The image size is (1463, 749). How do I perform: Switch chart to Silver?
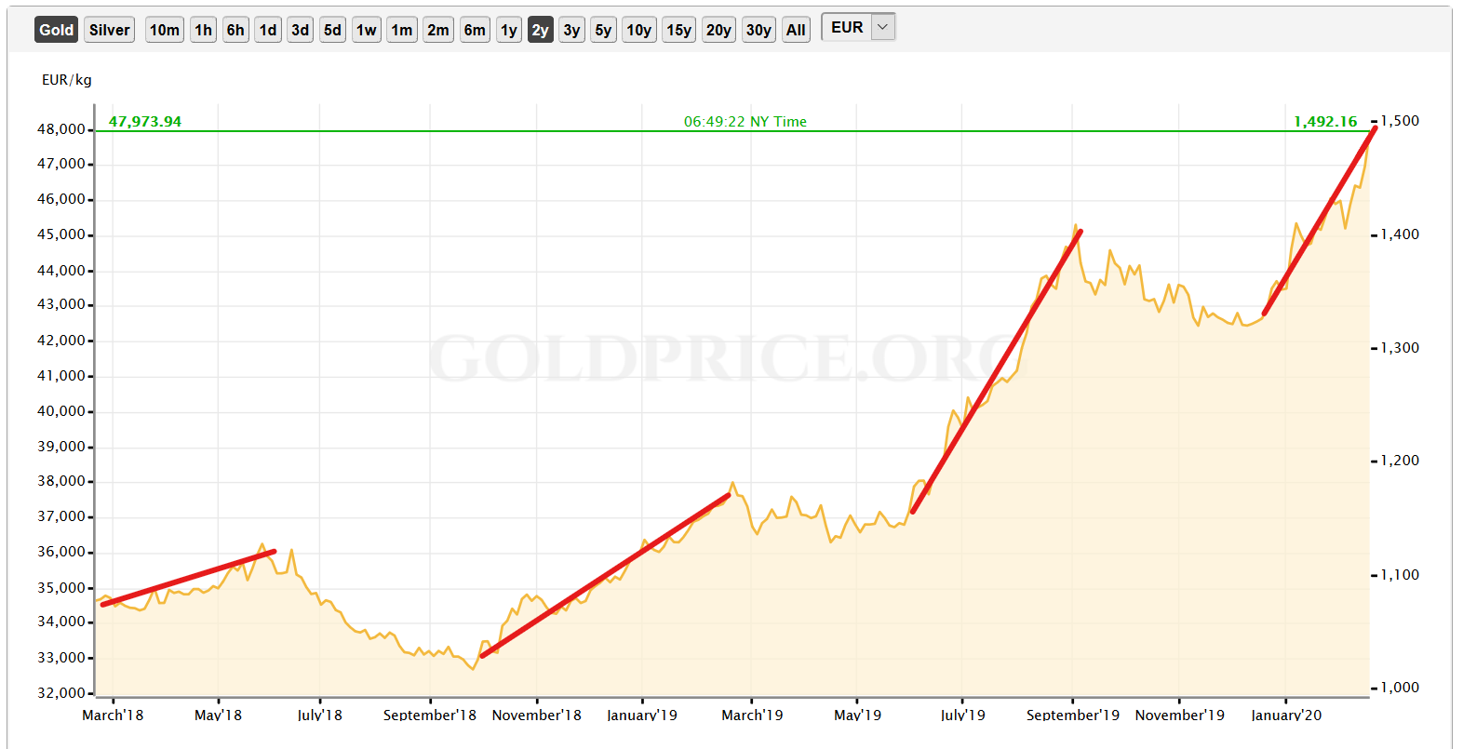coord(109,30)
